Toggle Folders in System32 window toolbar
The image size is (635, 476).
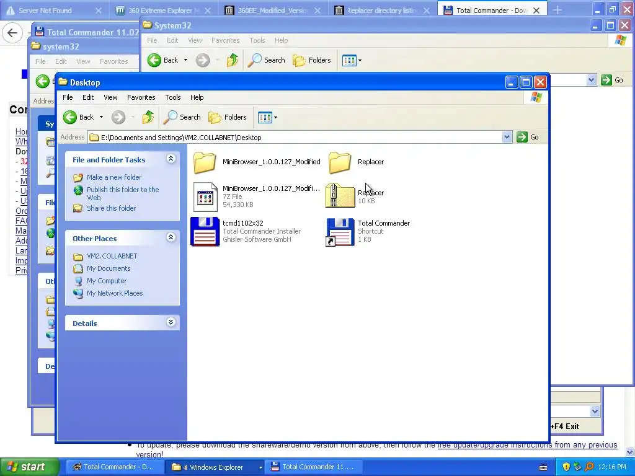coord(312,60)
